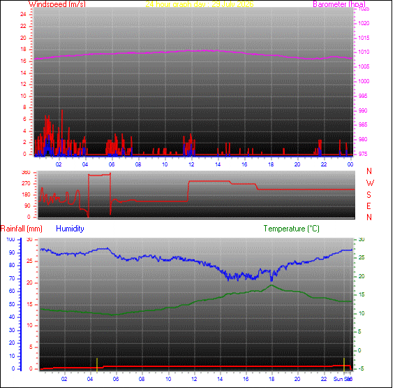Screen dimensions: 395x388
Task: Click the 24 hour graph day title
Action: (200, 4)
